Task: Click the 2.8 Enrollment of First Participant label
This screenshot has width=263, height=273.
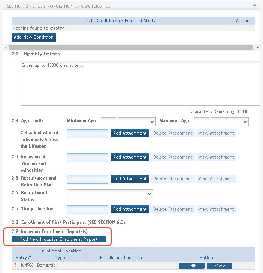Action: (x=68, y=222)
